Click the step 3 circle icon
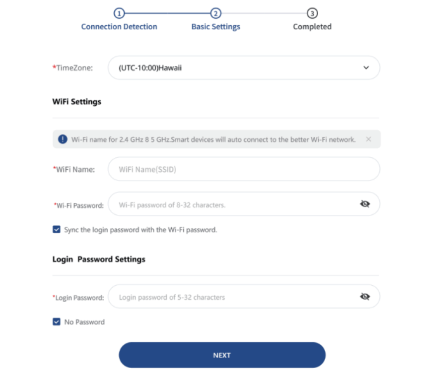Viewport: 426px width, 384px height. 312,13
